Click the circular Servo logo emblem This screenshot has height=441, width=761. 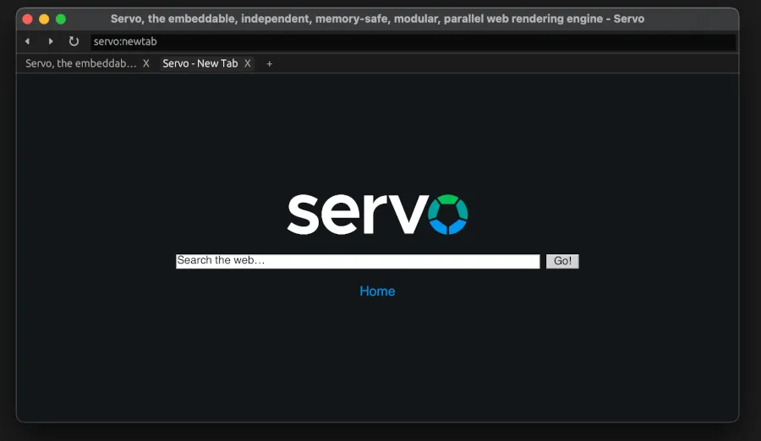(x=447, y=215)
